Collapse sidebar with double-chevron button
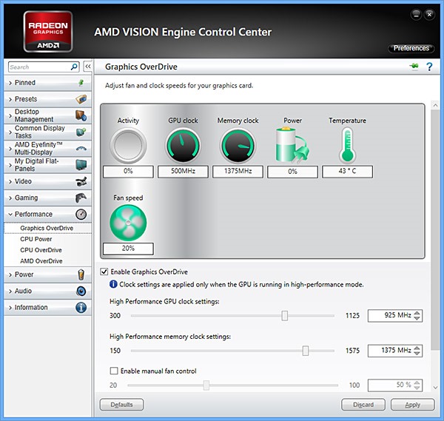Screen dimensions: 444x421 coord(87,67)
